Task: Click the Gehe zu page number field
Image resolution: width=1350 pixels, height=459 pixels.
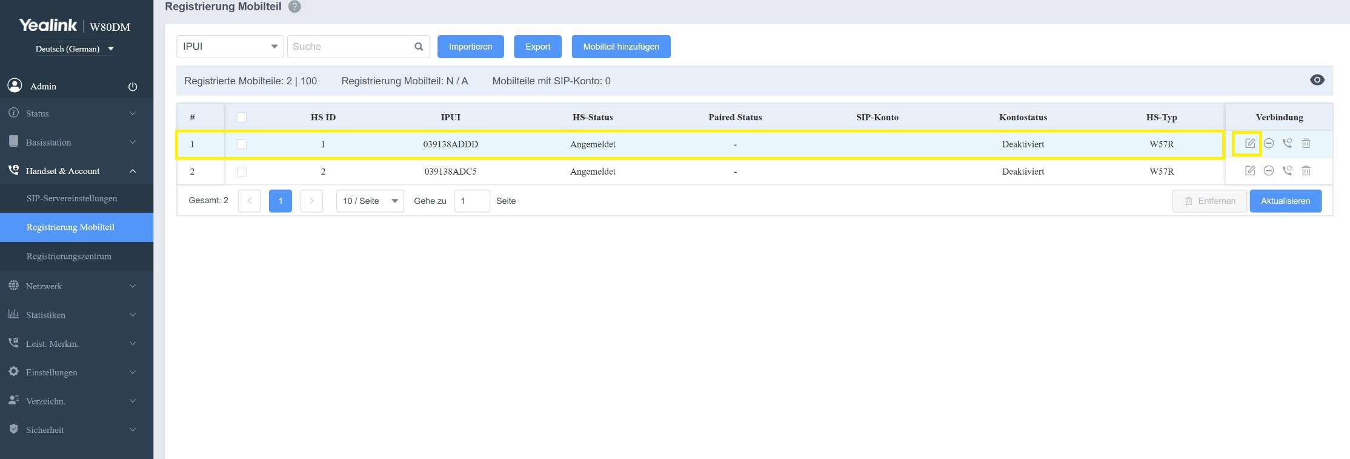Action: point(471,201)
